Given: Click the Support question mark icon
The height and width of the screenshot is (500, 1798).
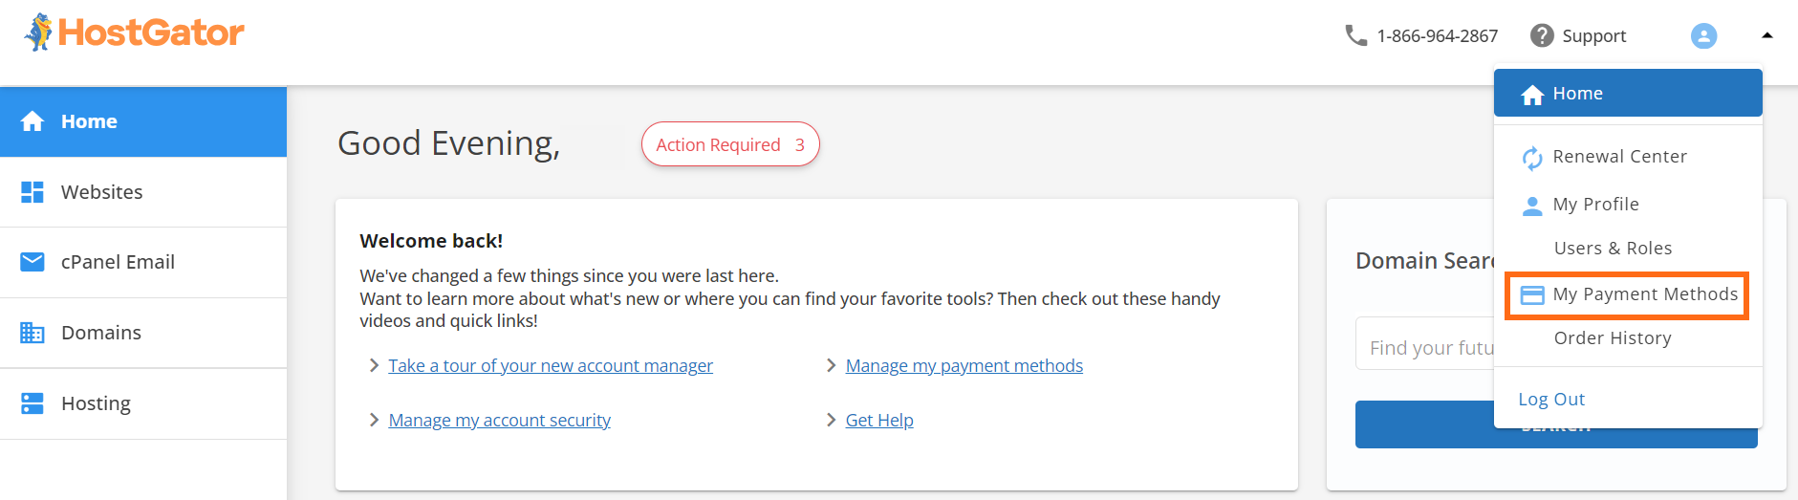Looking at the screenshot, I should pos(1541,35).
